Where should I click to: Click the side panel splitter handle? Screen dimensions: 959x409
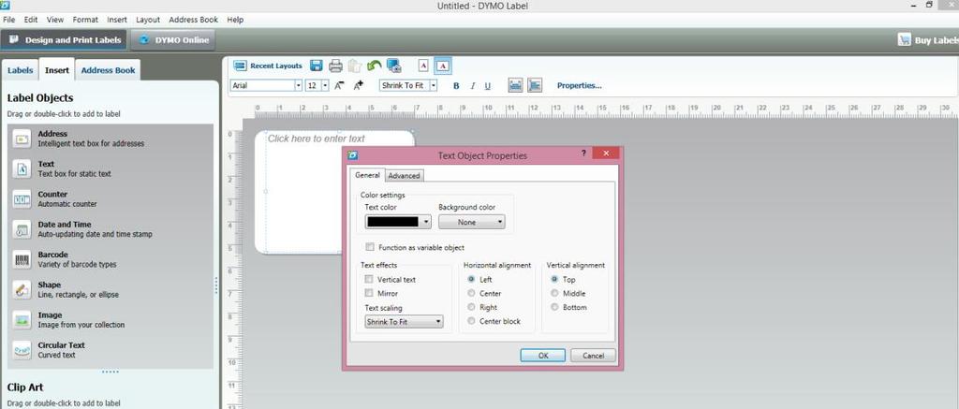tap(216, 285)
